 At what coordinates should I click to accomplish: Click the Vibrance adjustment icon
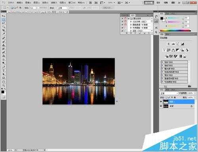click(164, 50)
